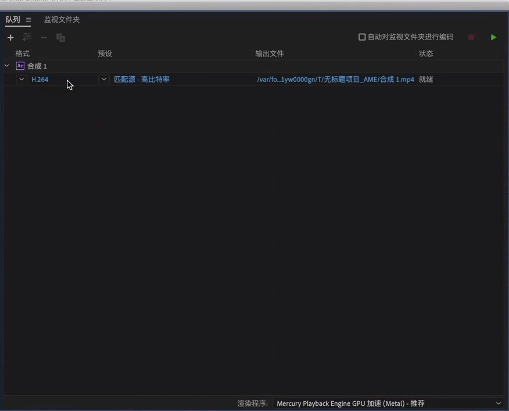Start the queue with green play button
This screenshot has width=509, height=411.
(x=493, y=37)
